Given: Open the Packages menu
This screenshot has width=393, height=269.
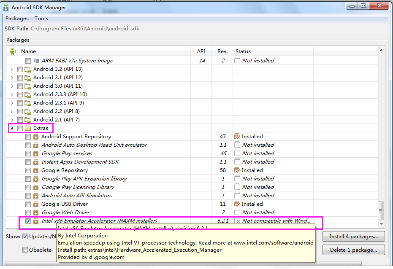Looking at the screenshot, I should (17, 19).
